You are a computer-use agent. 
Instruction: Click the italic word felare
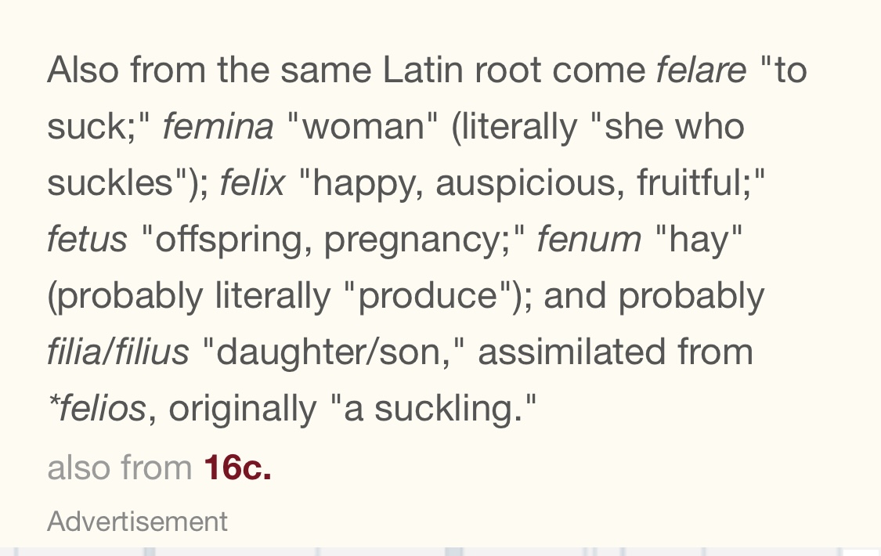click(x=701, y=70)
